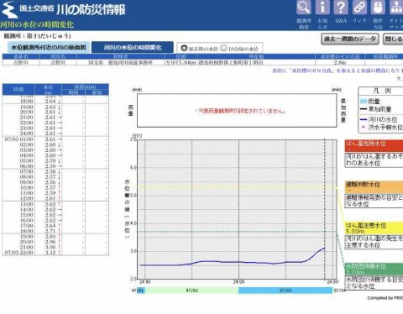
Task: Open the links chain icon
Action: [x=359, y=7]
